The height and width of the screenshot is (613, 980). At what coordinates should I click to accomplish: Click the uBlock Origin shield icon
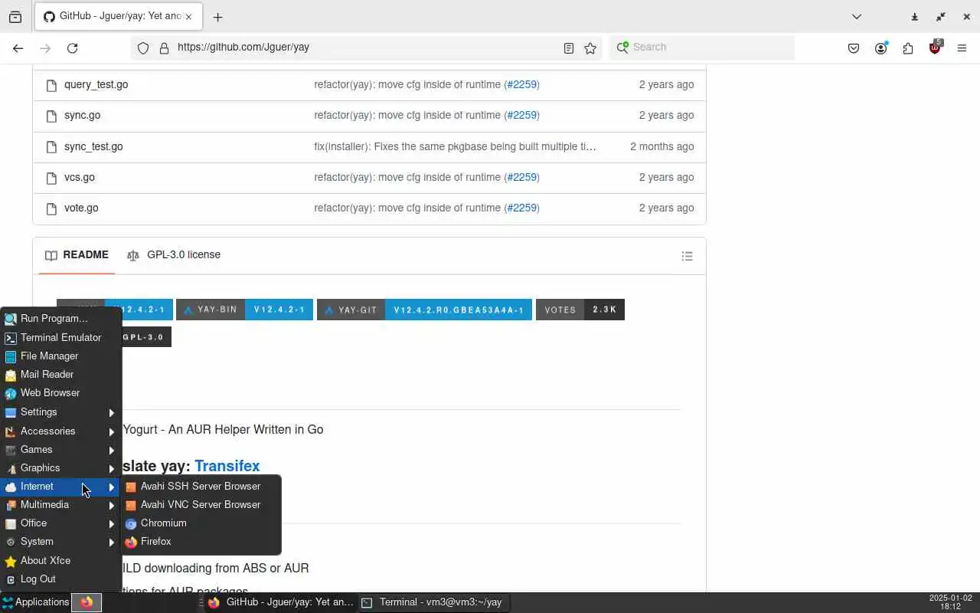point(935,48)
